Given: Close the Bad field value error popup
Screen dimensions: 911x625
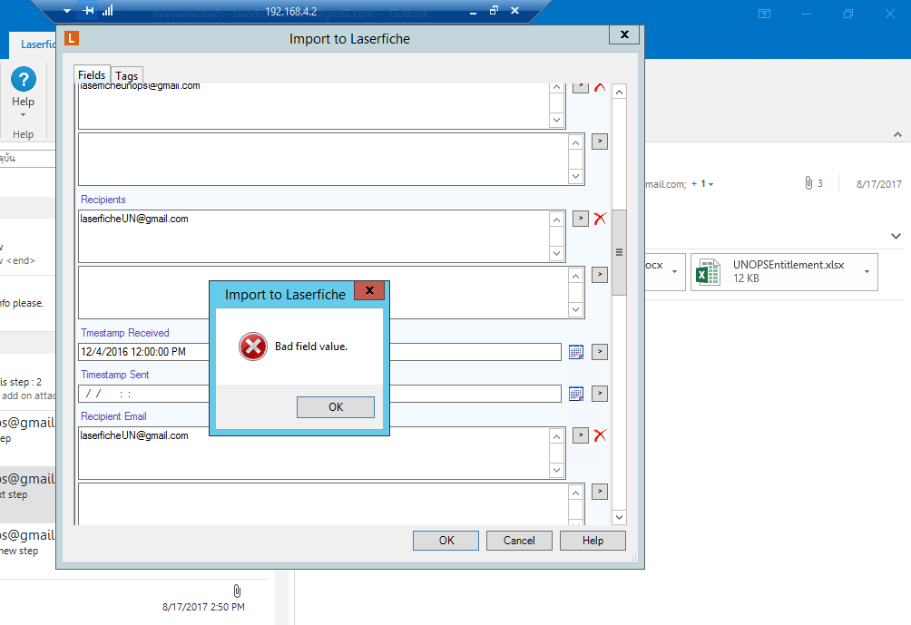Looking at the screenshot, I should click(x=369, y=290).
